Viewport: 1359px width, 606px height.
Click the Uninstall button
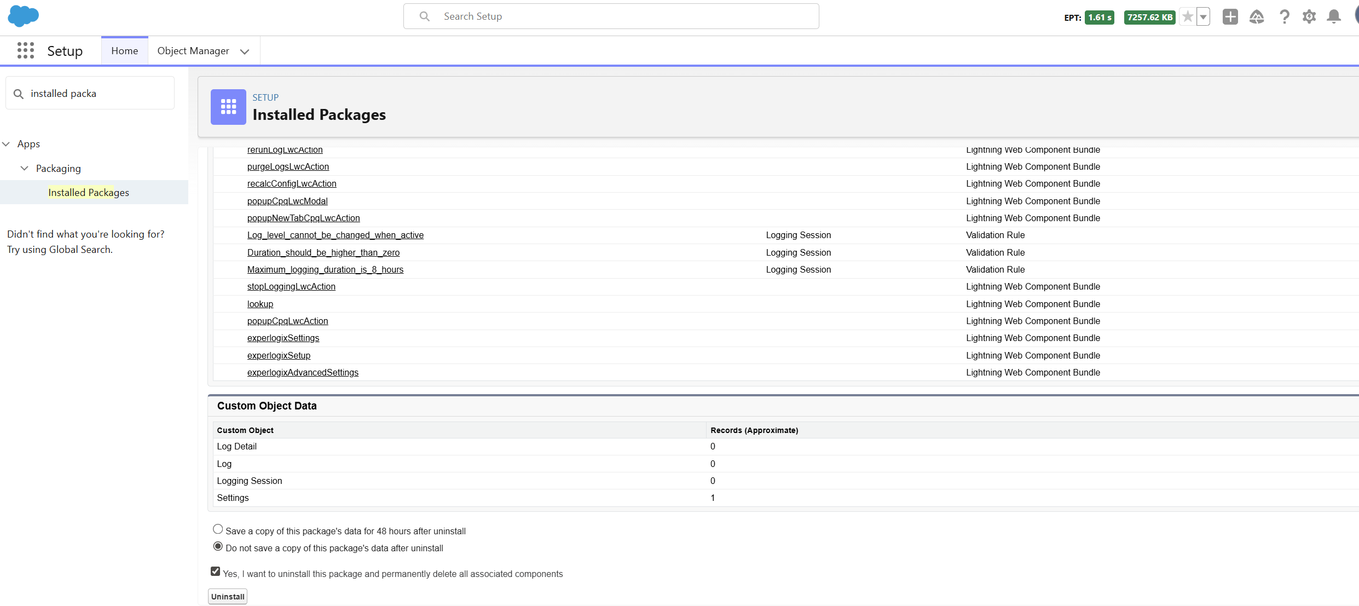pos(228,597)
